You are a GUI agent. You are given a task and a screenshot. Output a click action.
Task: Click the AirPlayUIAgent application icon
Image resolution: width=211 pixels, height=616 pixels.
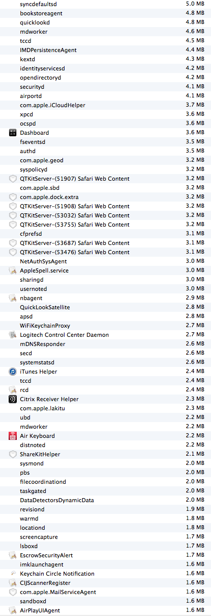pos(13,610)
